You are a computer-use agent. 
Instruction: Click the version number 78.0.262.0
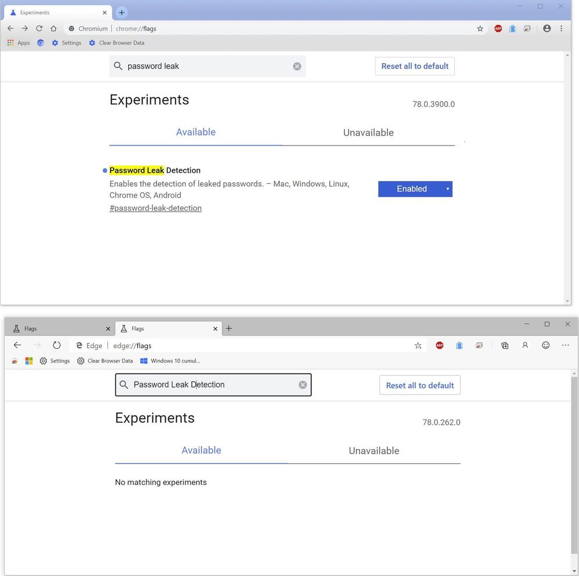(441, 422)
